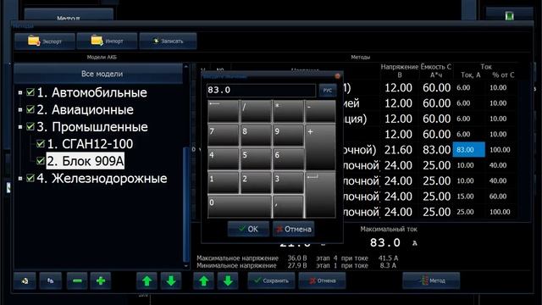542x305 pixels.
Task: Click the 83.0 maximum current value
Action: tap(385, 243)
